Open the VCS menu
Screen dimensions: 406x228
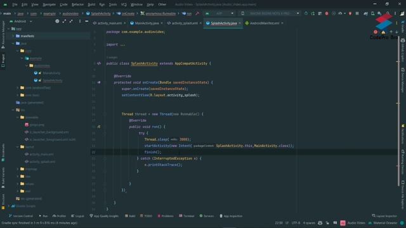[x=124, y=4]
